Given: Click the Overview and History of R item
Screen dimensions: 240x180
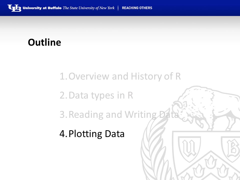Looking at the screenshot, I should pos(124,76).
